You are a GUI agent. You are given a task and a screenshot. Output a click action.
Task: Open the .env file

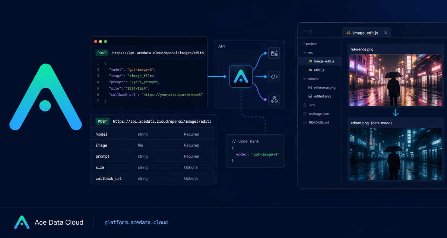(x=312, y=105)
